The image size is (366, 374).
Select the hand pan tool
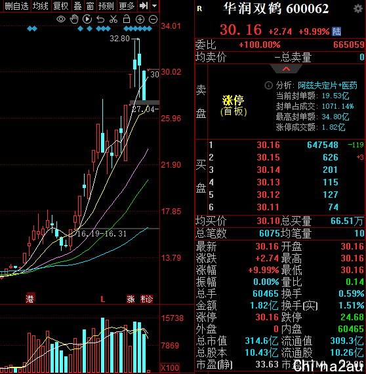(74, 19)
